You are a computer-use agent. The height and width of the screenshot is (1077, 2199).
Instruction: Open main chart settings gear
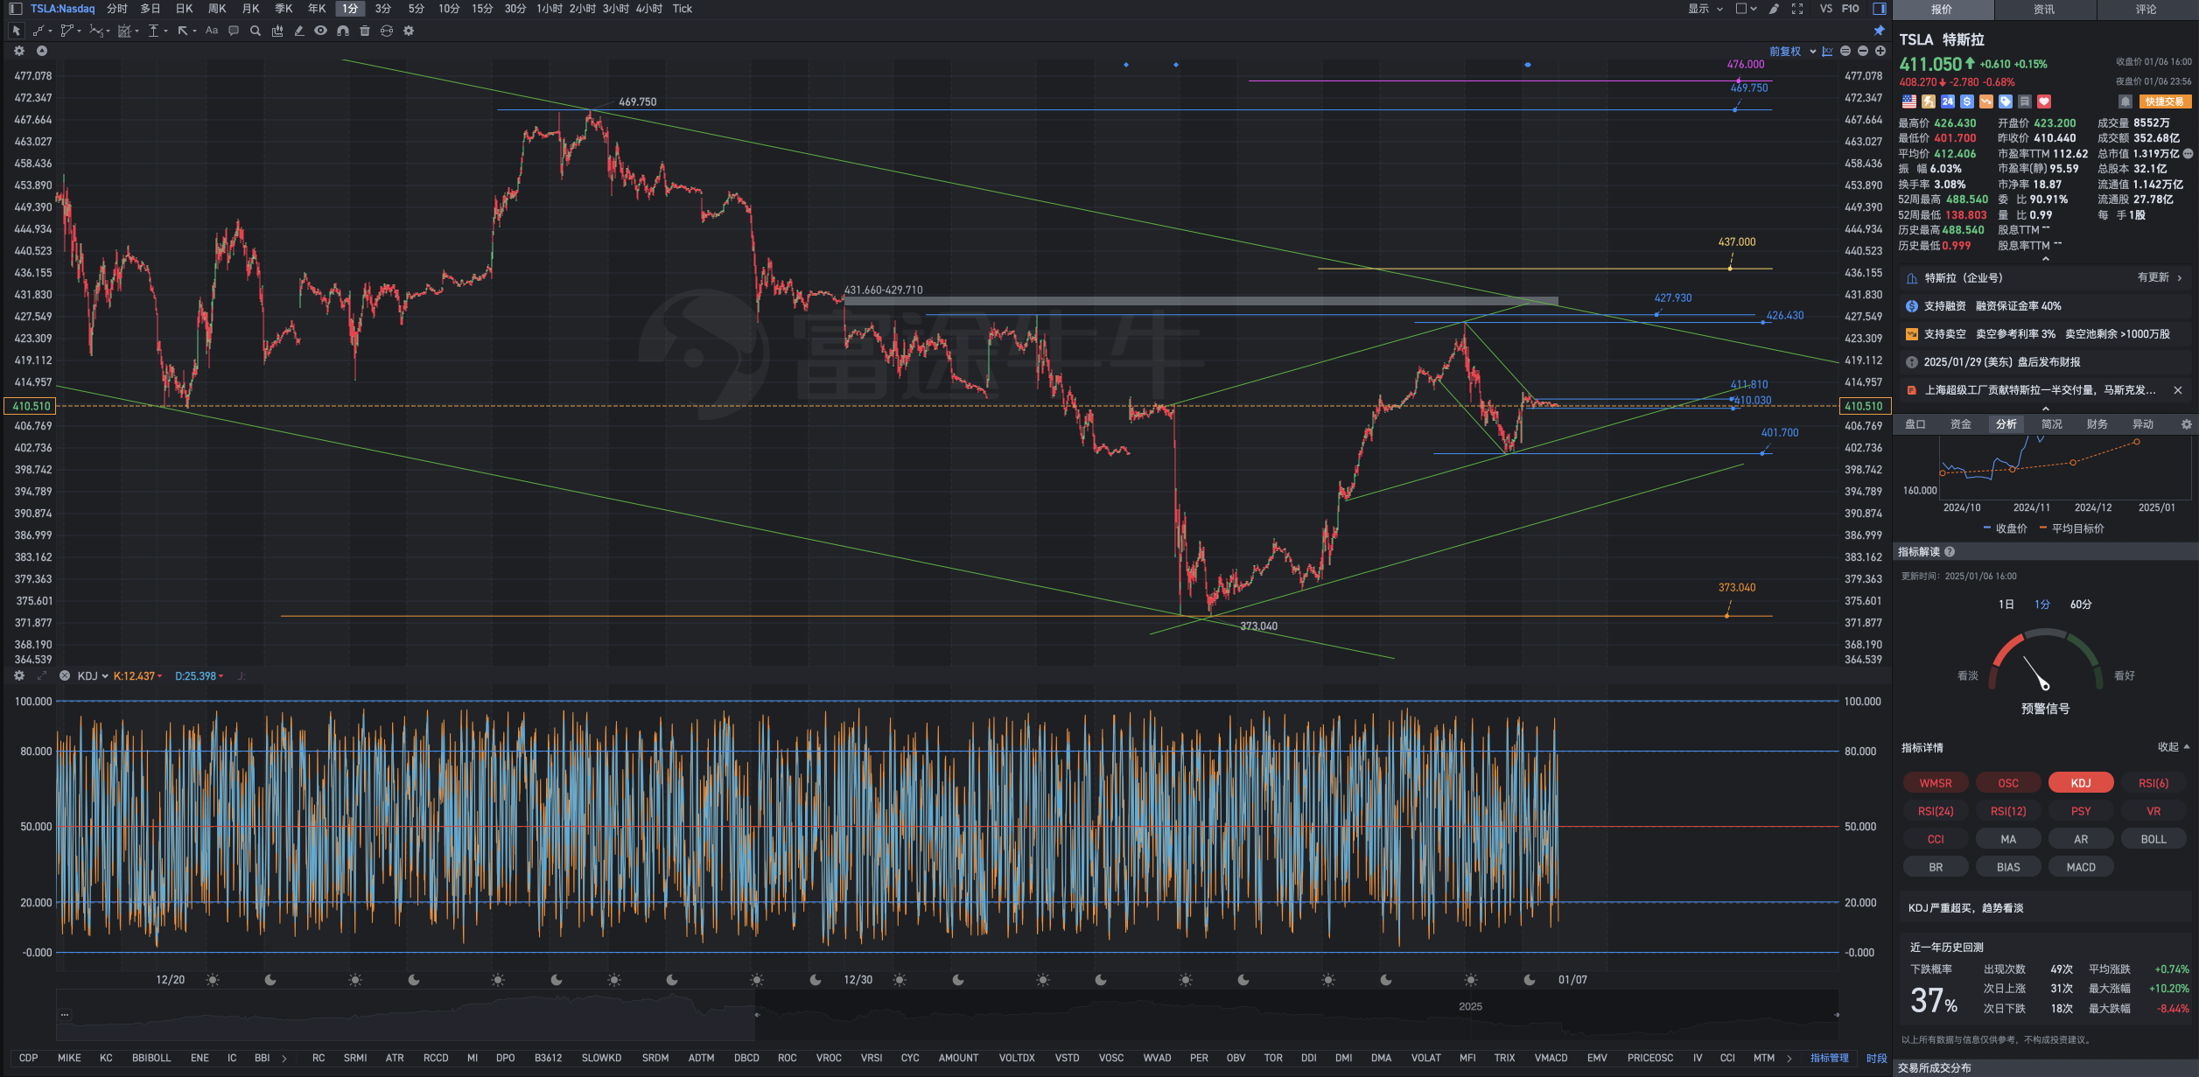[19, 51]
